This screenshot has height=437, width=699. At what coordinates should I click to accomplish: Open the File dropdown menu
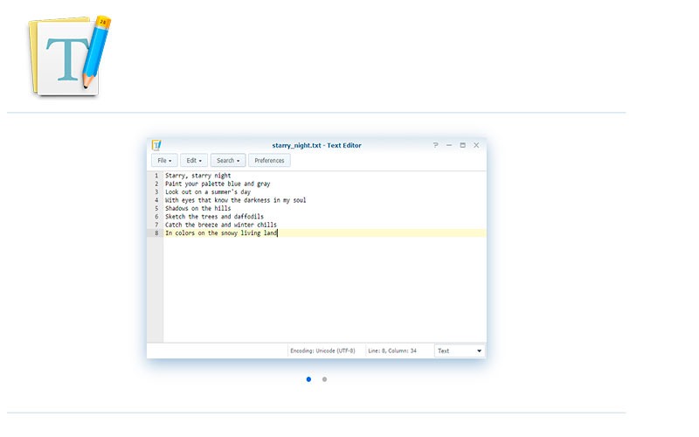pyautogui.click(x=164, y=161)
